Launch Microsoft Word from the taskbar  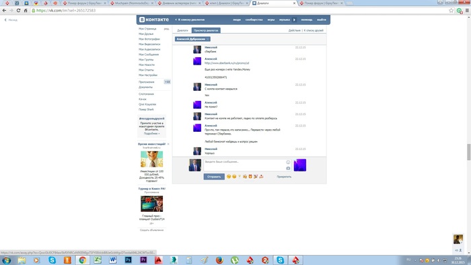113,260
